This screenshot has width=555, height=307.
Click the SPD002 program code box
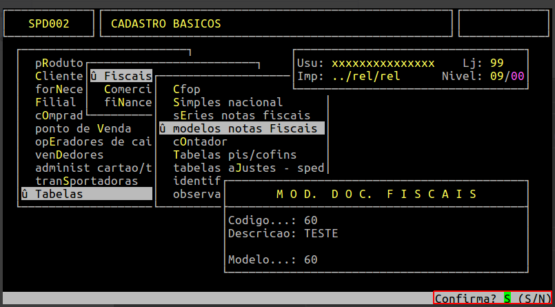[x=49, y=24]
